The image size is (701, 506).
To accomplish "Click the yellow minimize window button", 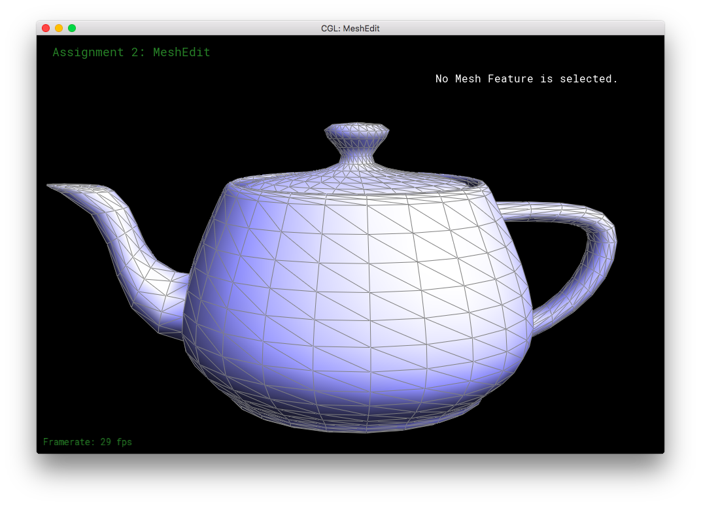I will pos(59,28).
